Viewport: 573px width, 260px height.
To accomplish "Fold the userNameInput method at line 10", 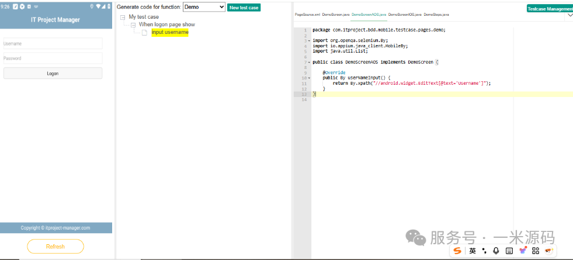I will pyautogui.click(x=309, y=78).
